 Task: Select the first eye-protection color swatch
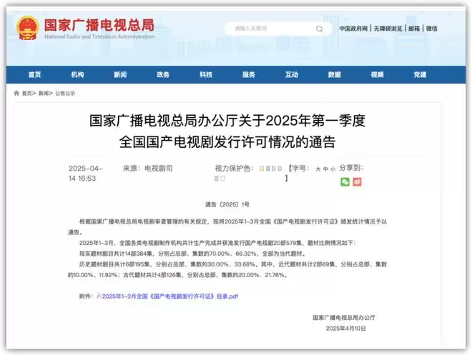[261, 169]
